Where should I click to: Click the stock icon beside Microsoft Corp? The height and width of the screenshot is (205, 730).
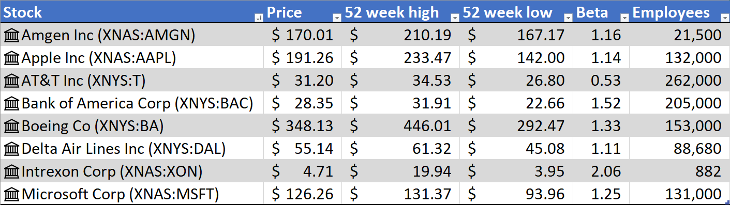10,194
